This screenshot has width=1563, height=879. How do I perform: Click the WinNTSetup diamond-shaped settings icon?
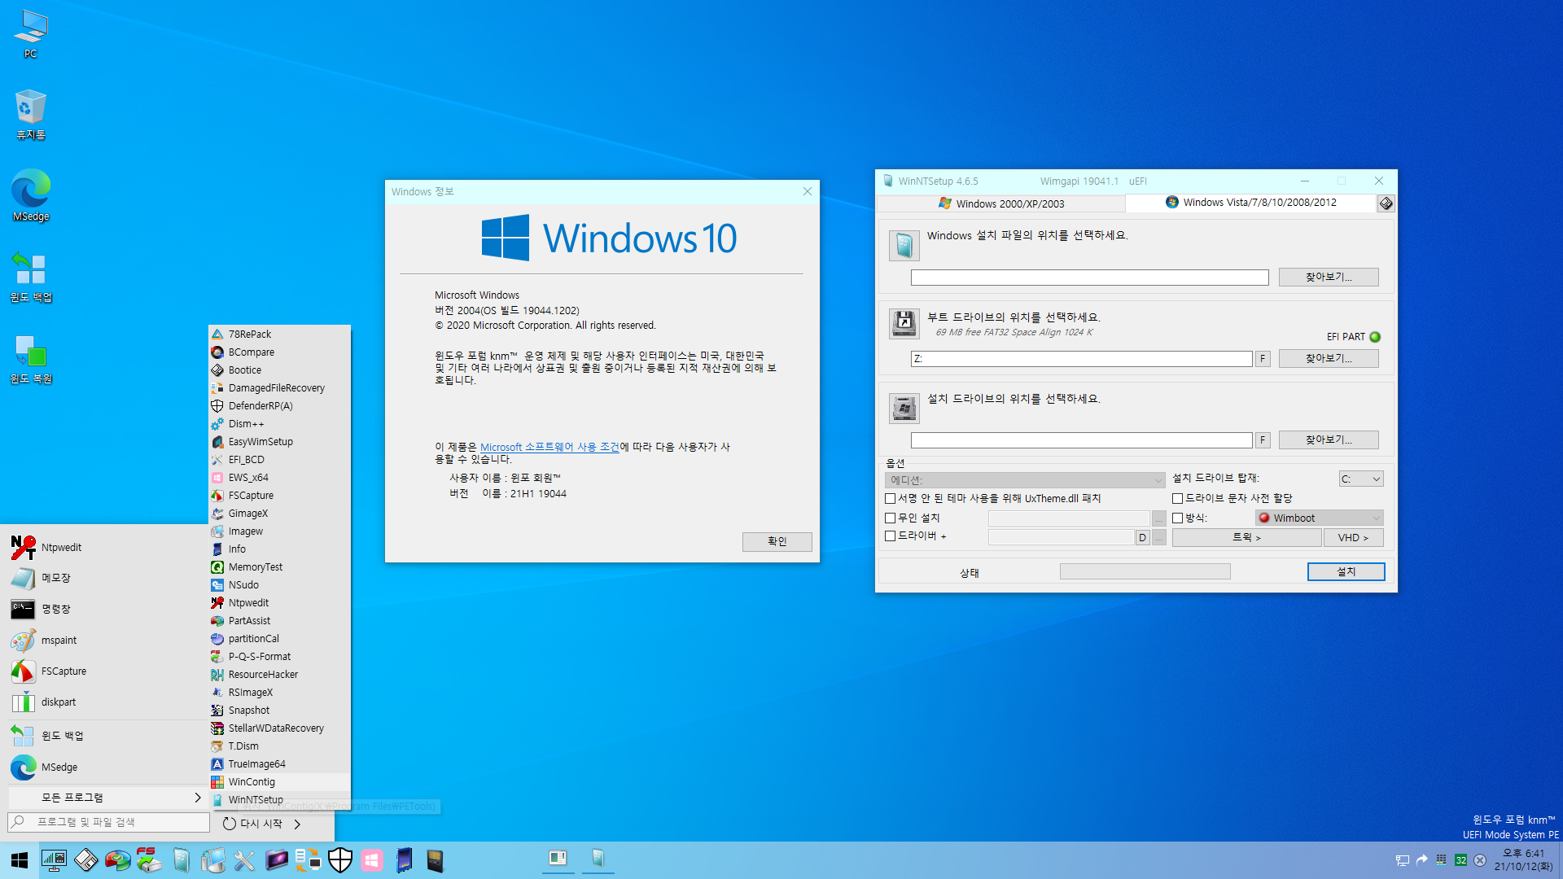(x=1386, y=203)
